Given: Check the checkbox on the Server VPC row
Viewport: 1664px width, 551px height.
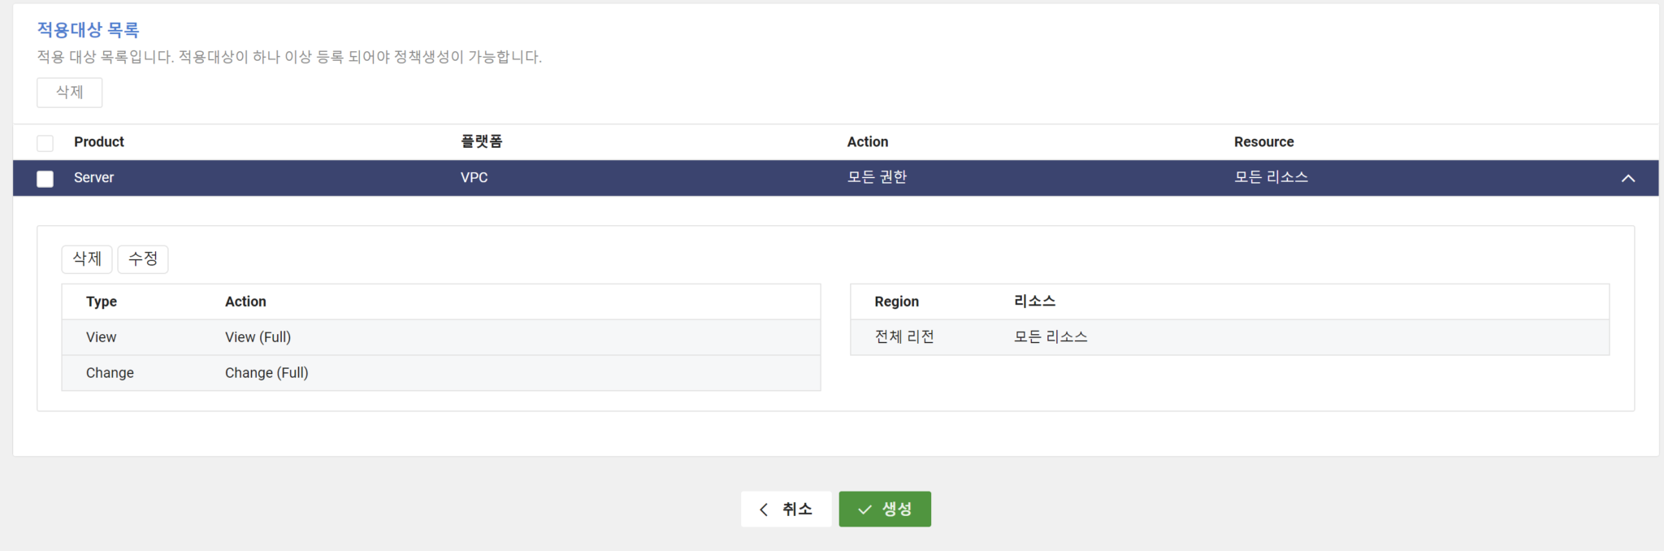Looking at the screenshot, I should point(45,178).
